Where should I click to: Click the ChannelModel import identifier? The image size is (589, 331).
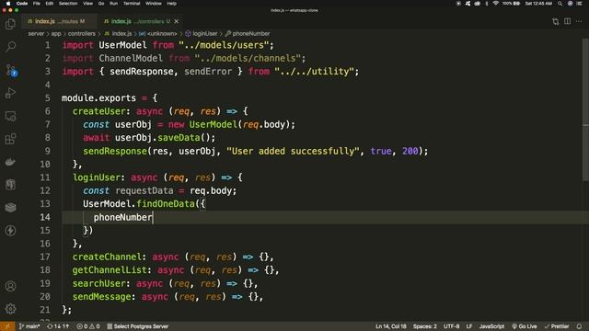131,59
